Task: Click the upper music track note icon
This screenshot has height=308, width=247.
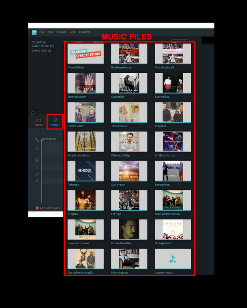Action: pos(37,174)
